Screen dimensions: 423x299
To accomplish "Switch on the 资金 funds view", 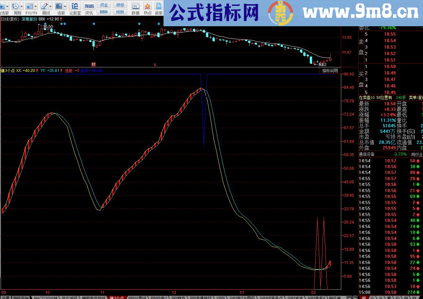I will click(x=104, y=5).
